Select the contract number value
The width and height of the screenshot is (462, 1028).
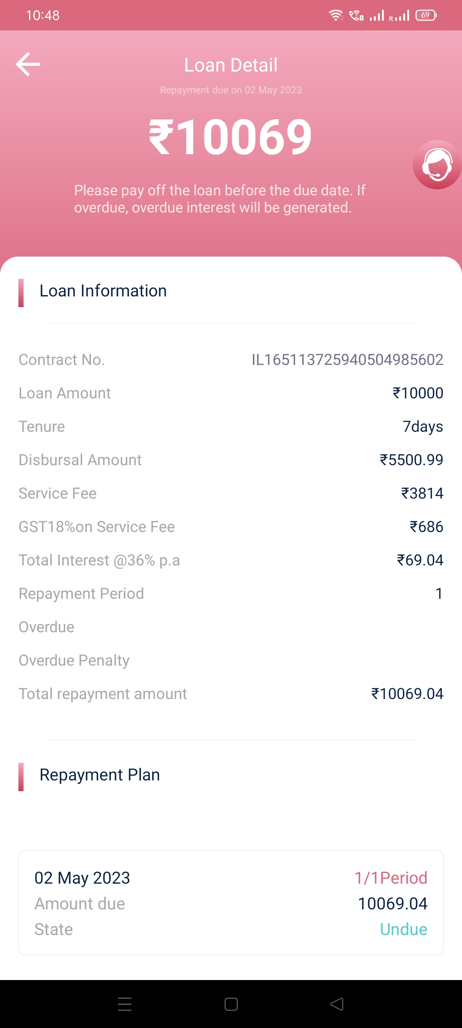(347, 360)
